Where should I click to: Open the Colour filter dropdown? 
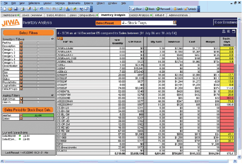pyautogui.click(x=21, y=69)
